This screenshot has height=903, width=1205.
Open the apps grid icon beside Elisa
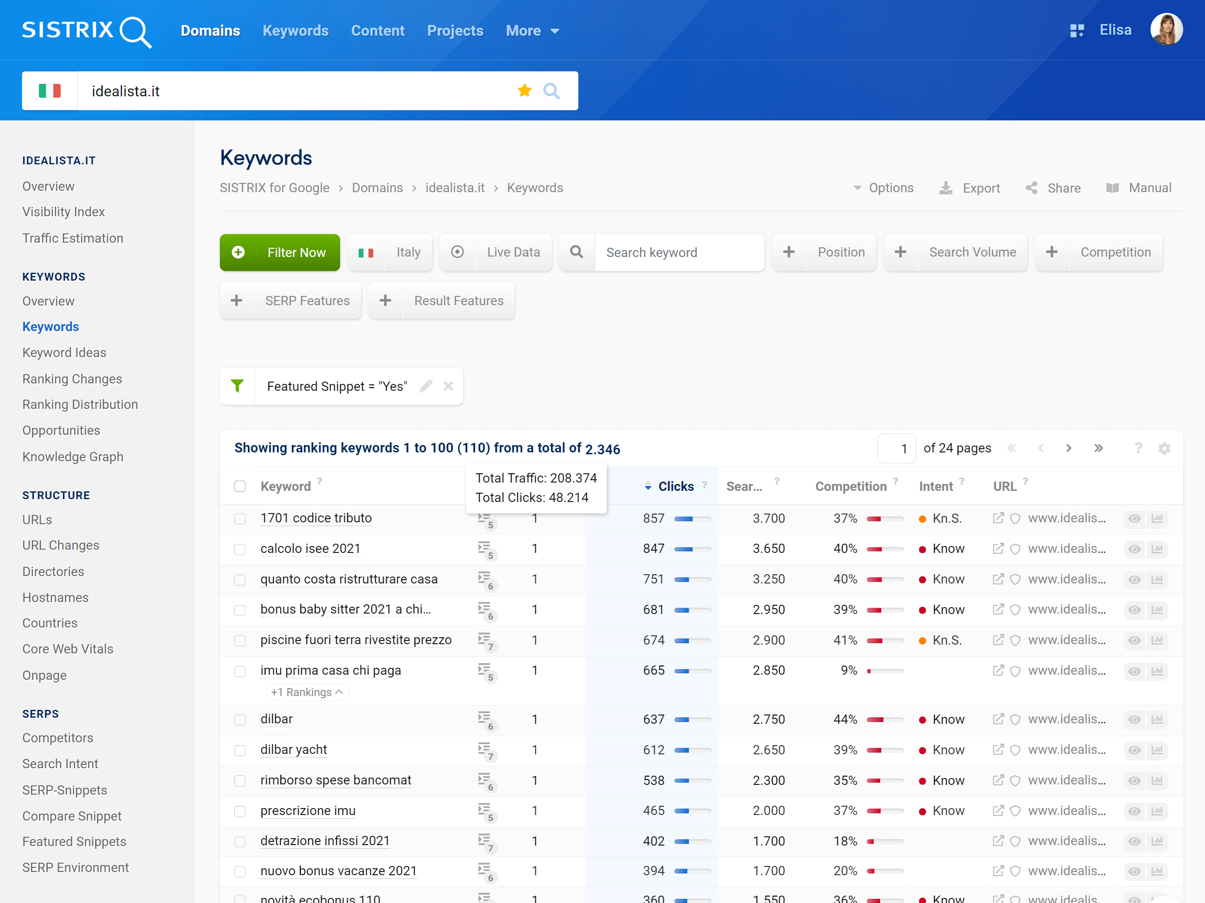coord(1077,31)
